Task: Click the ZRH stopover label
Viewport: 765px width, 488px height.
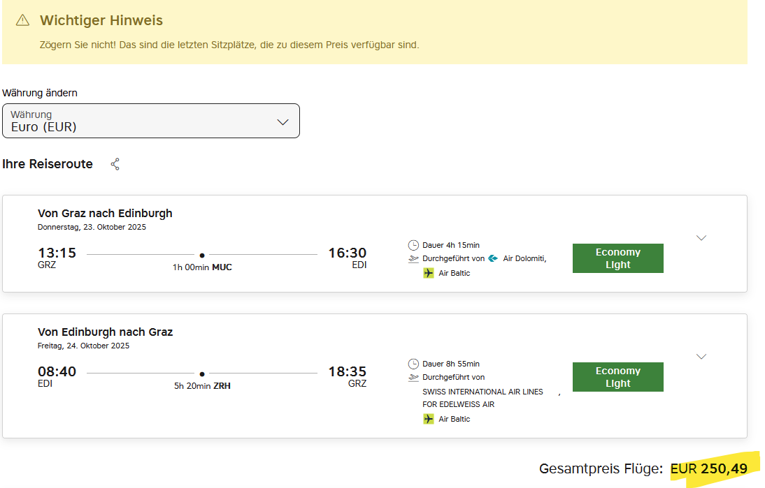Action: 222,385
